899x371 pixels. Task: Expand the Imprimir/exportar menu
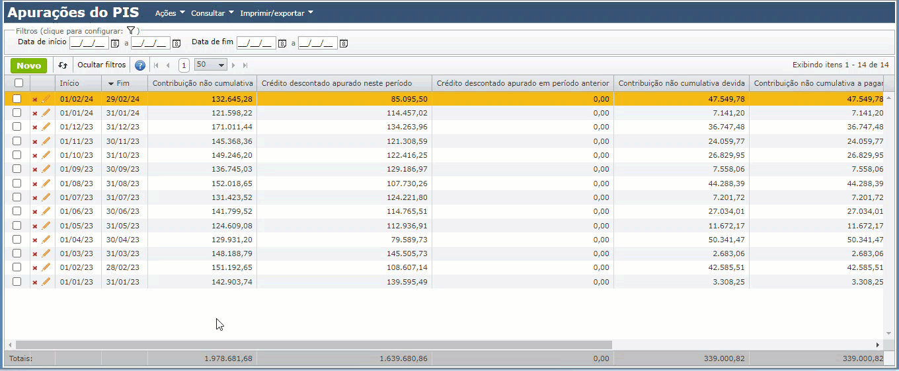pos(276,13)
